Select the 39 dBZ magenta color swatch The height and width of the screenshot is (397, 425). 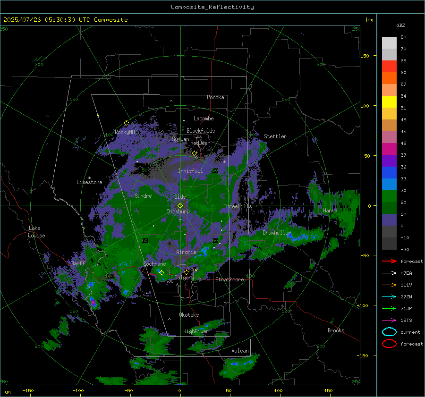(389, 149)
